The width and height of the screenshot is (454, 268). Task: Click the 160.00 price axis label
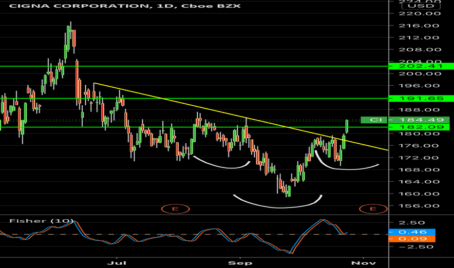coord(419,193)
